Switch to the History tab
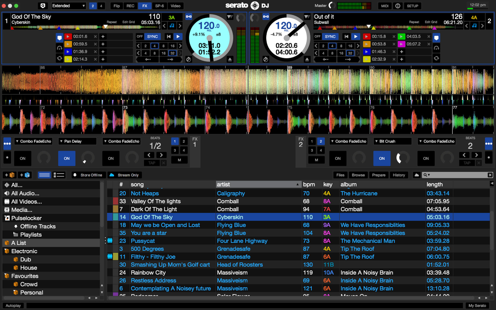Image resolution: width=496 pixels, height=310 pixels. pyautogui.click(x=399, y=175)
